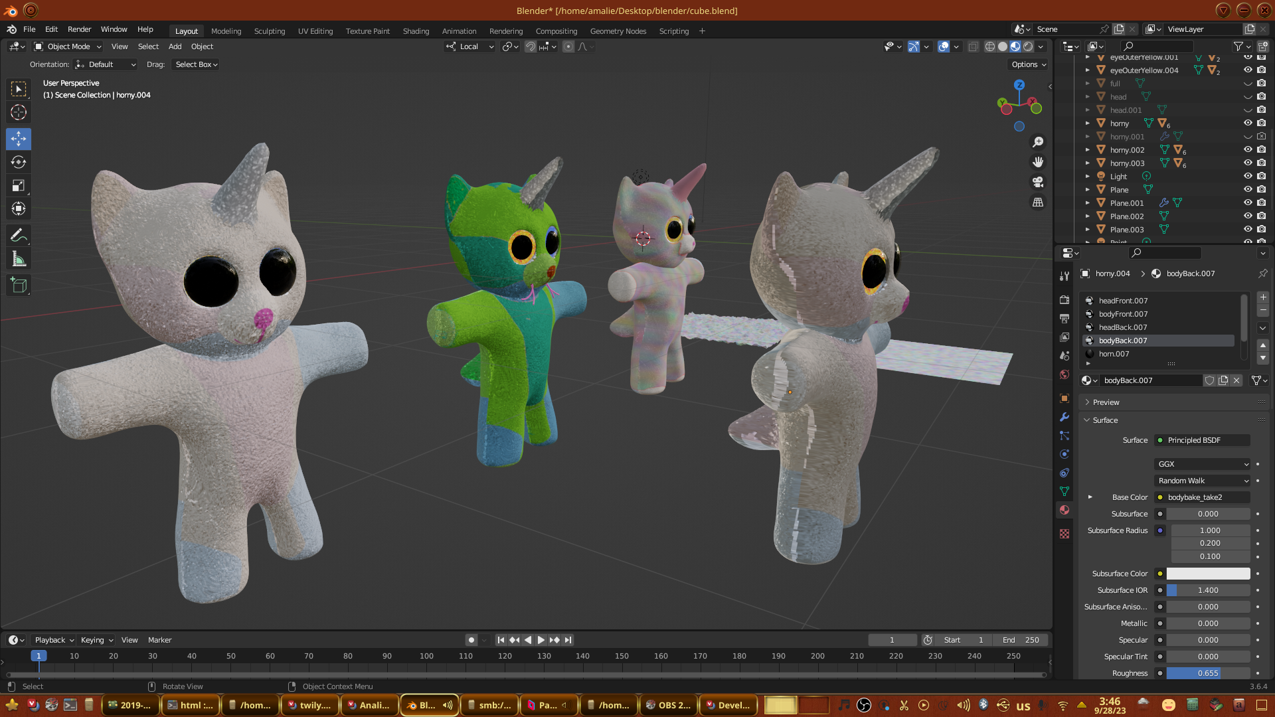Select the Scale tool

click(x=19, y=186)
